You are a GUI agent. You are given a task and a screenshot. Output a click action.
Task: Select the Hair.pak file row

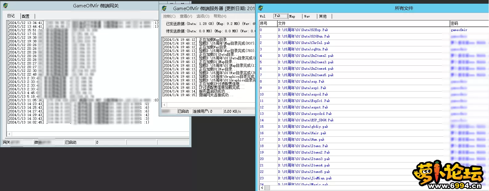374,133
